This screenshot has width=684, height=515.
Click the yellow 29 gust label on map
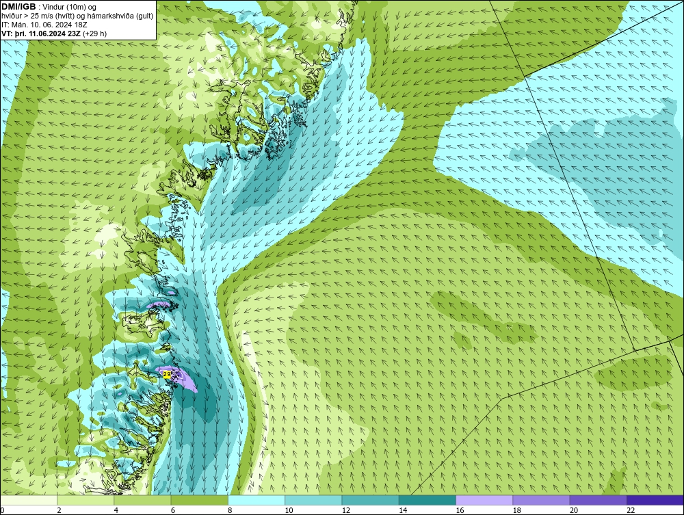coord(167,374)
